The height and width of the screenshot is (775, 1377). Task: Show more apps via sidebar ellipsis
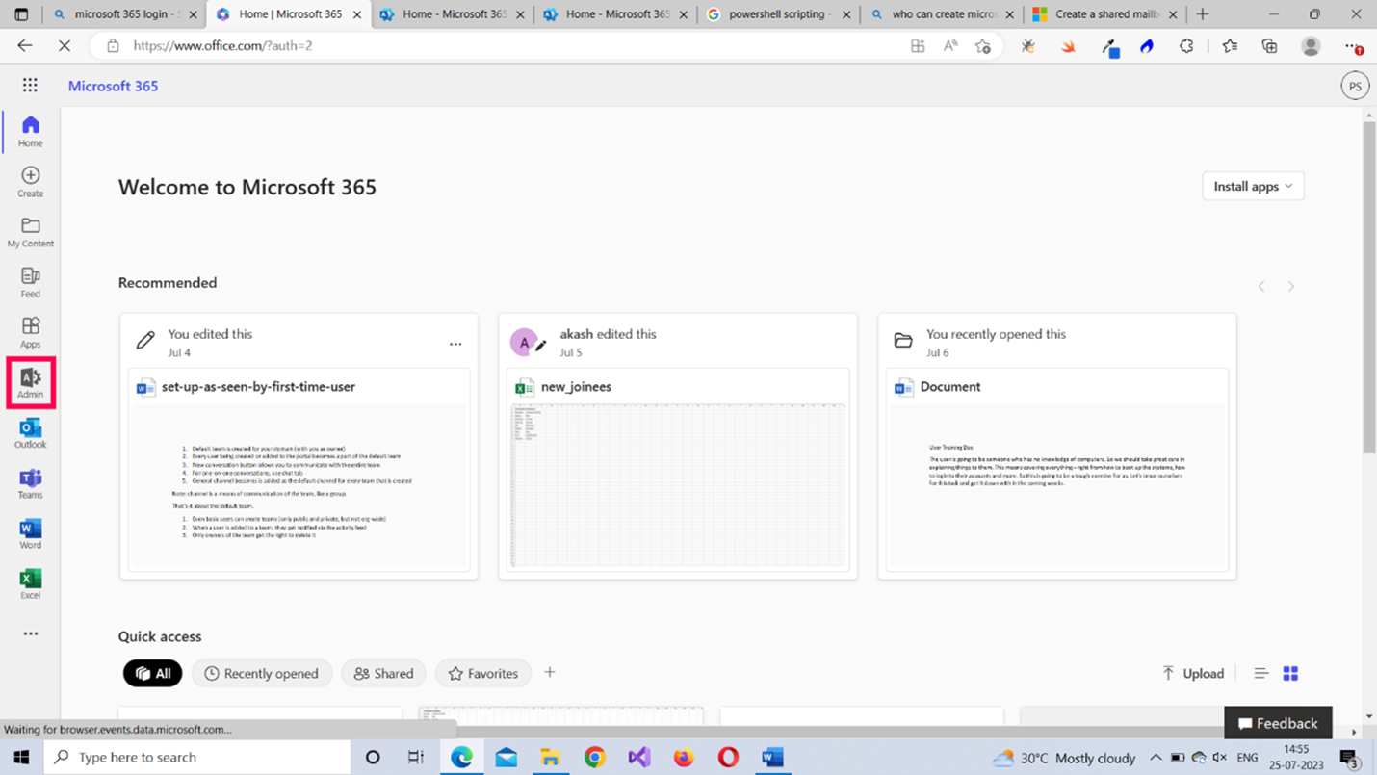[30, 633]
